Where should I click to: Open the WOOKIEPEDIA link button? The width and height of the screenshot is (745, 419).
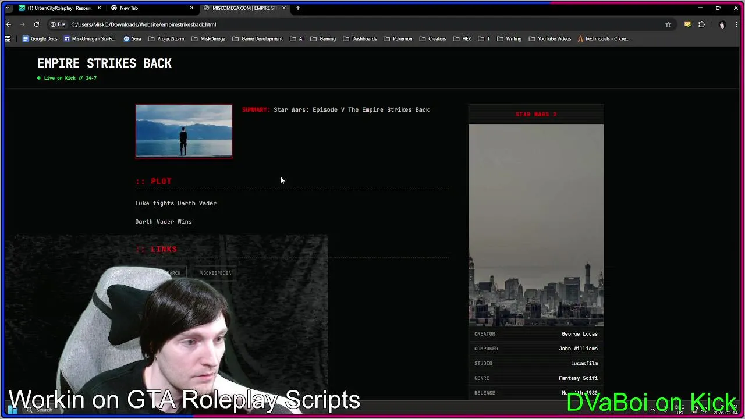(x=215, y=273)
